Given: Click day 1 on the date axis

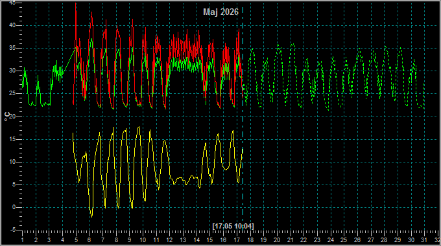Looking at the screenshot, I should 23,240.
